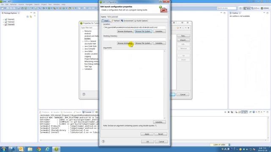The image size is (271, 152).
Task: Click garbage collector icon beside heap status
Action: click(230, 145)
